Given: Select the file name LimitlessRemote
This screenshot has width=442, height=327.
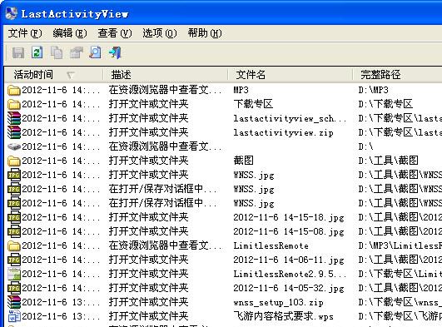Looking at the screenshot, I should (x=271, y=245).
